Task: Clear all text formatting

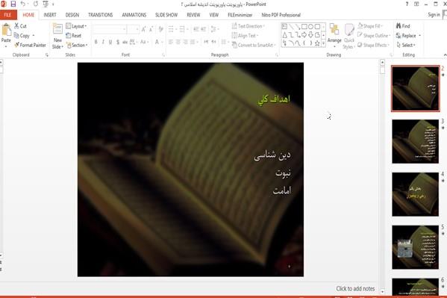Action: click(160, 29)
